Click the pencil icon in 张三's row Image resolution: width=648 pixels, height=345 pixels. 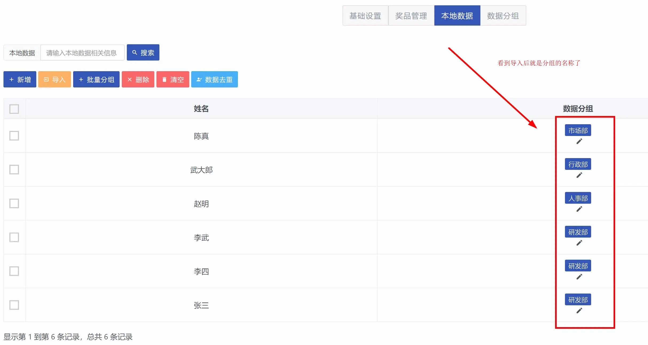pos(579,311)
